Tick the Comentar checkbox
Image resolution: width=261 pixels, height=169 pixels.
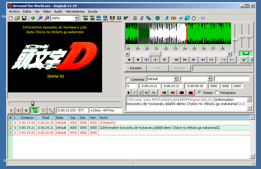[x=128, y=79]
